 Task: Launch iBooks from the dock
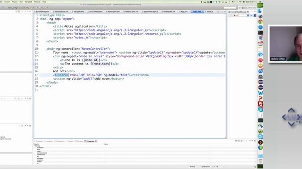[x=260, y=66]
